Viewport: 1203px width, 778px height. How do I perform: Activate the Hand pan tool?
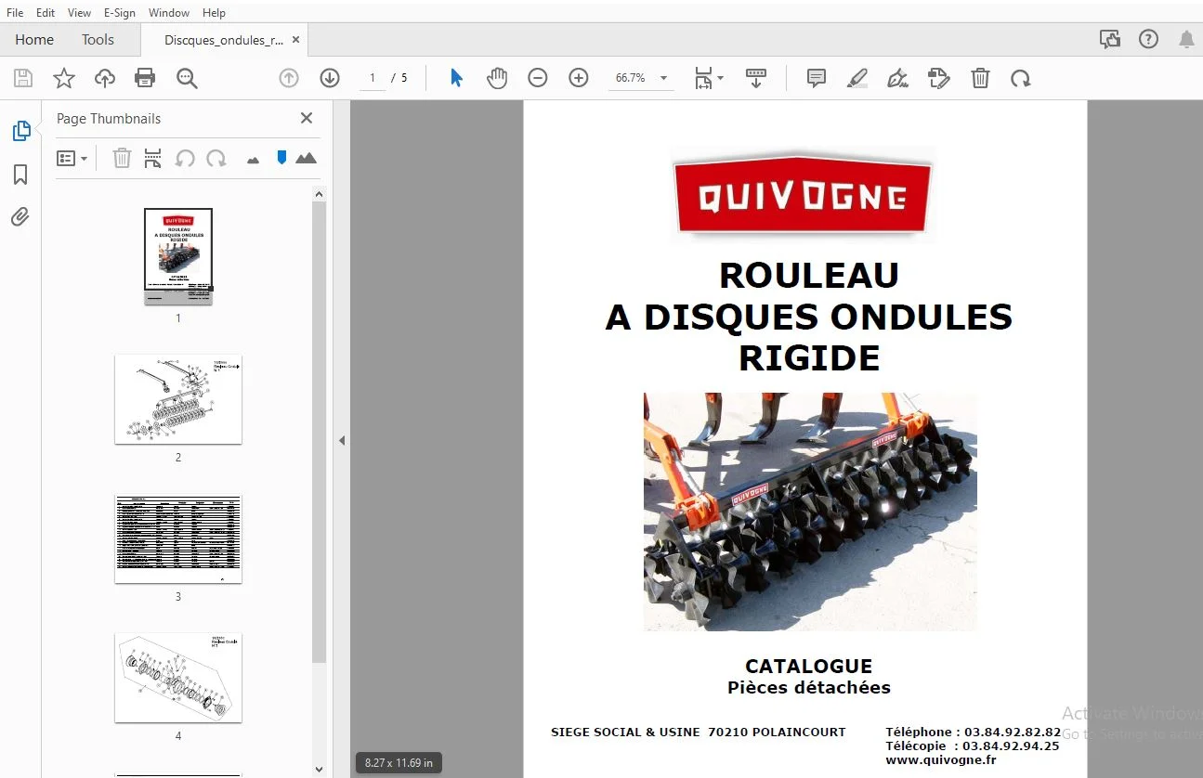(x=497, y=78)
